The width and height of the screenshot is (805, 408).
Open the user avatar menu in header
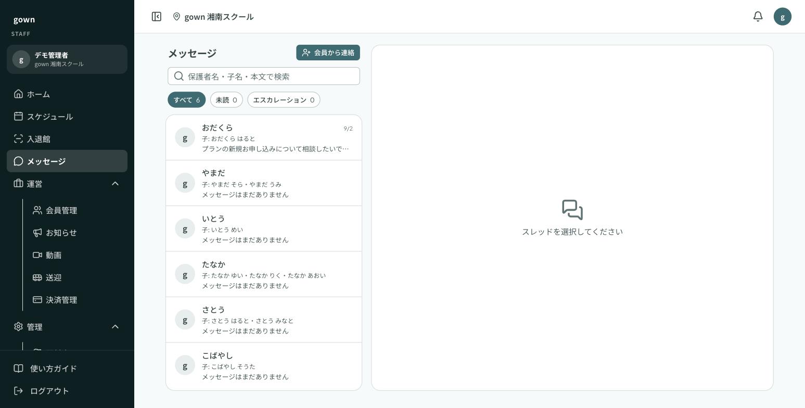(x=783, y=17)
